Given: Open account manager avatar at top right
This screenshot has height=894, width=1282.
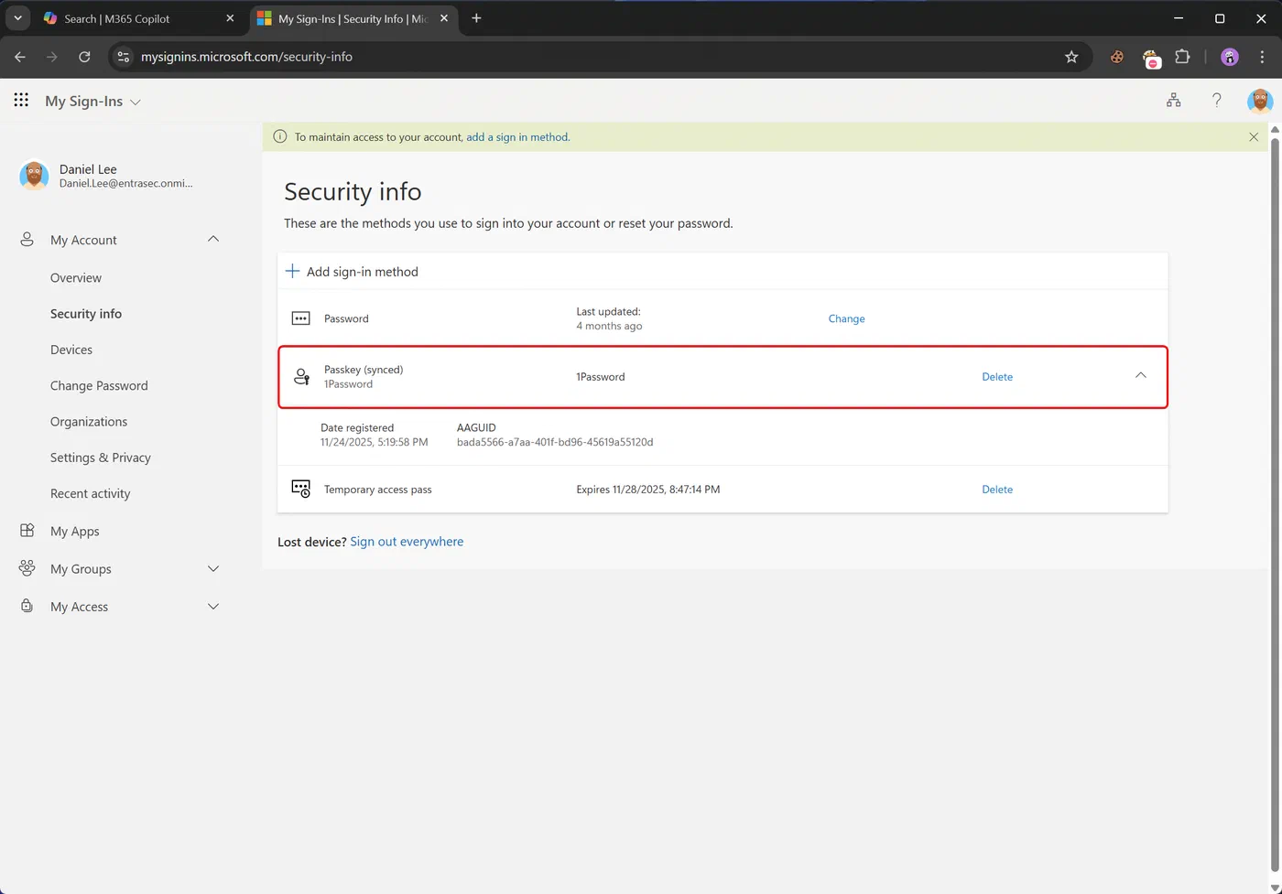Looking at the screenshot, I should 1260,101.
